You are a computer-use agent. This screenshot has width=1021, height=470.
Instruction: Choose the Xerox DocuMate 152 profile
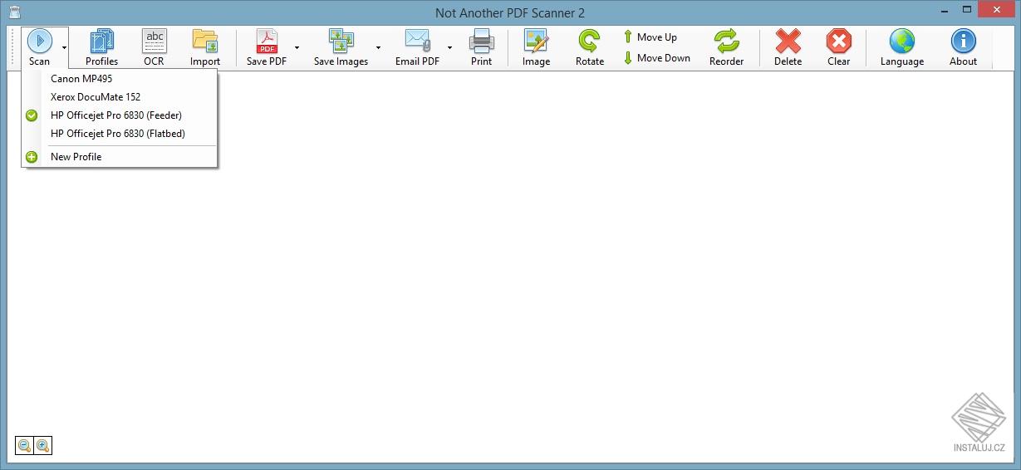pyautogui.click(x=120, y=97)
